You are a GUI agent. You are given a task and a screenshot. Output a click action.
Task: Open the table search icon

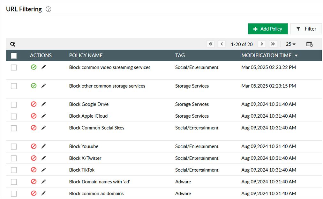pyautogui.click(x=13, y=44)
